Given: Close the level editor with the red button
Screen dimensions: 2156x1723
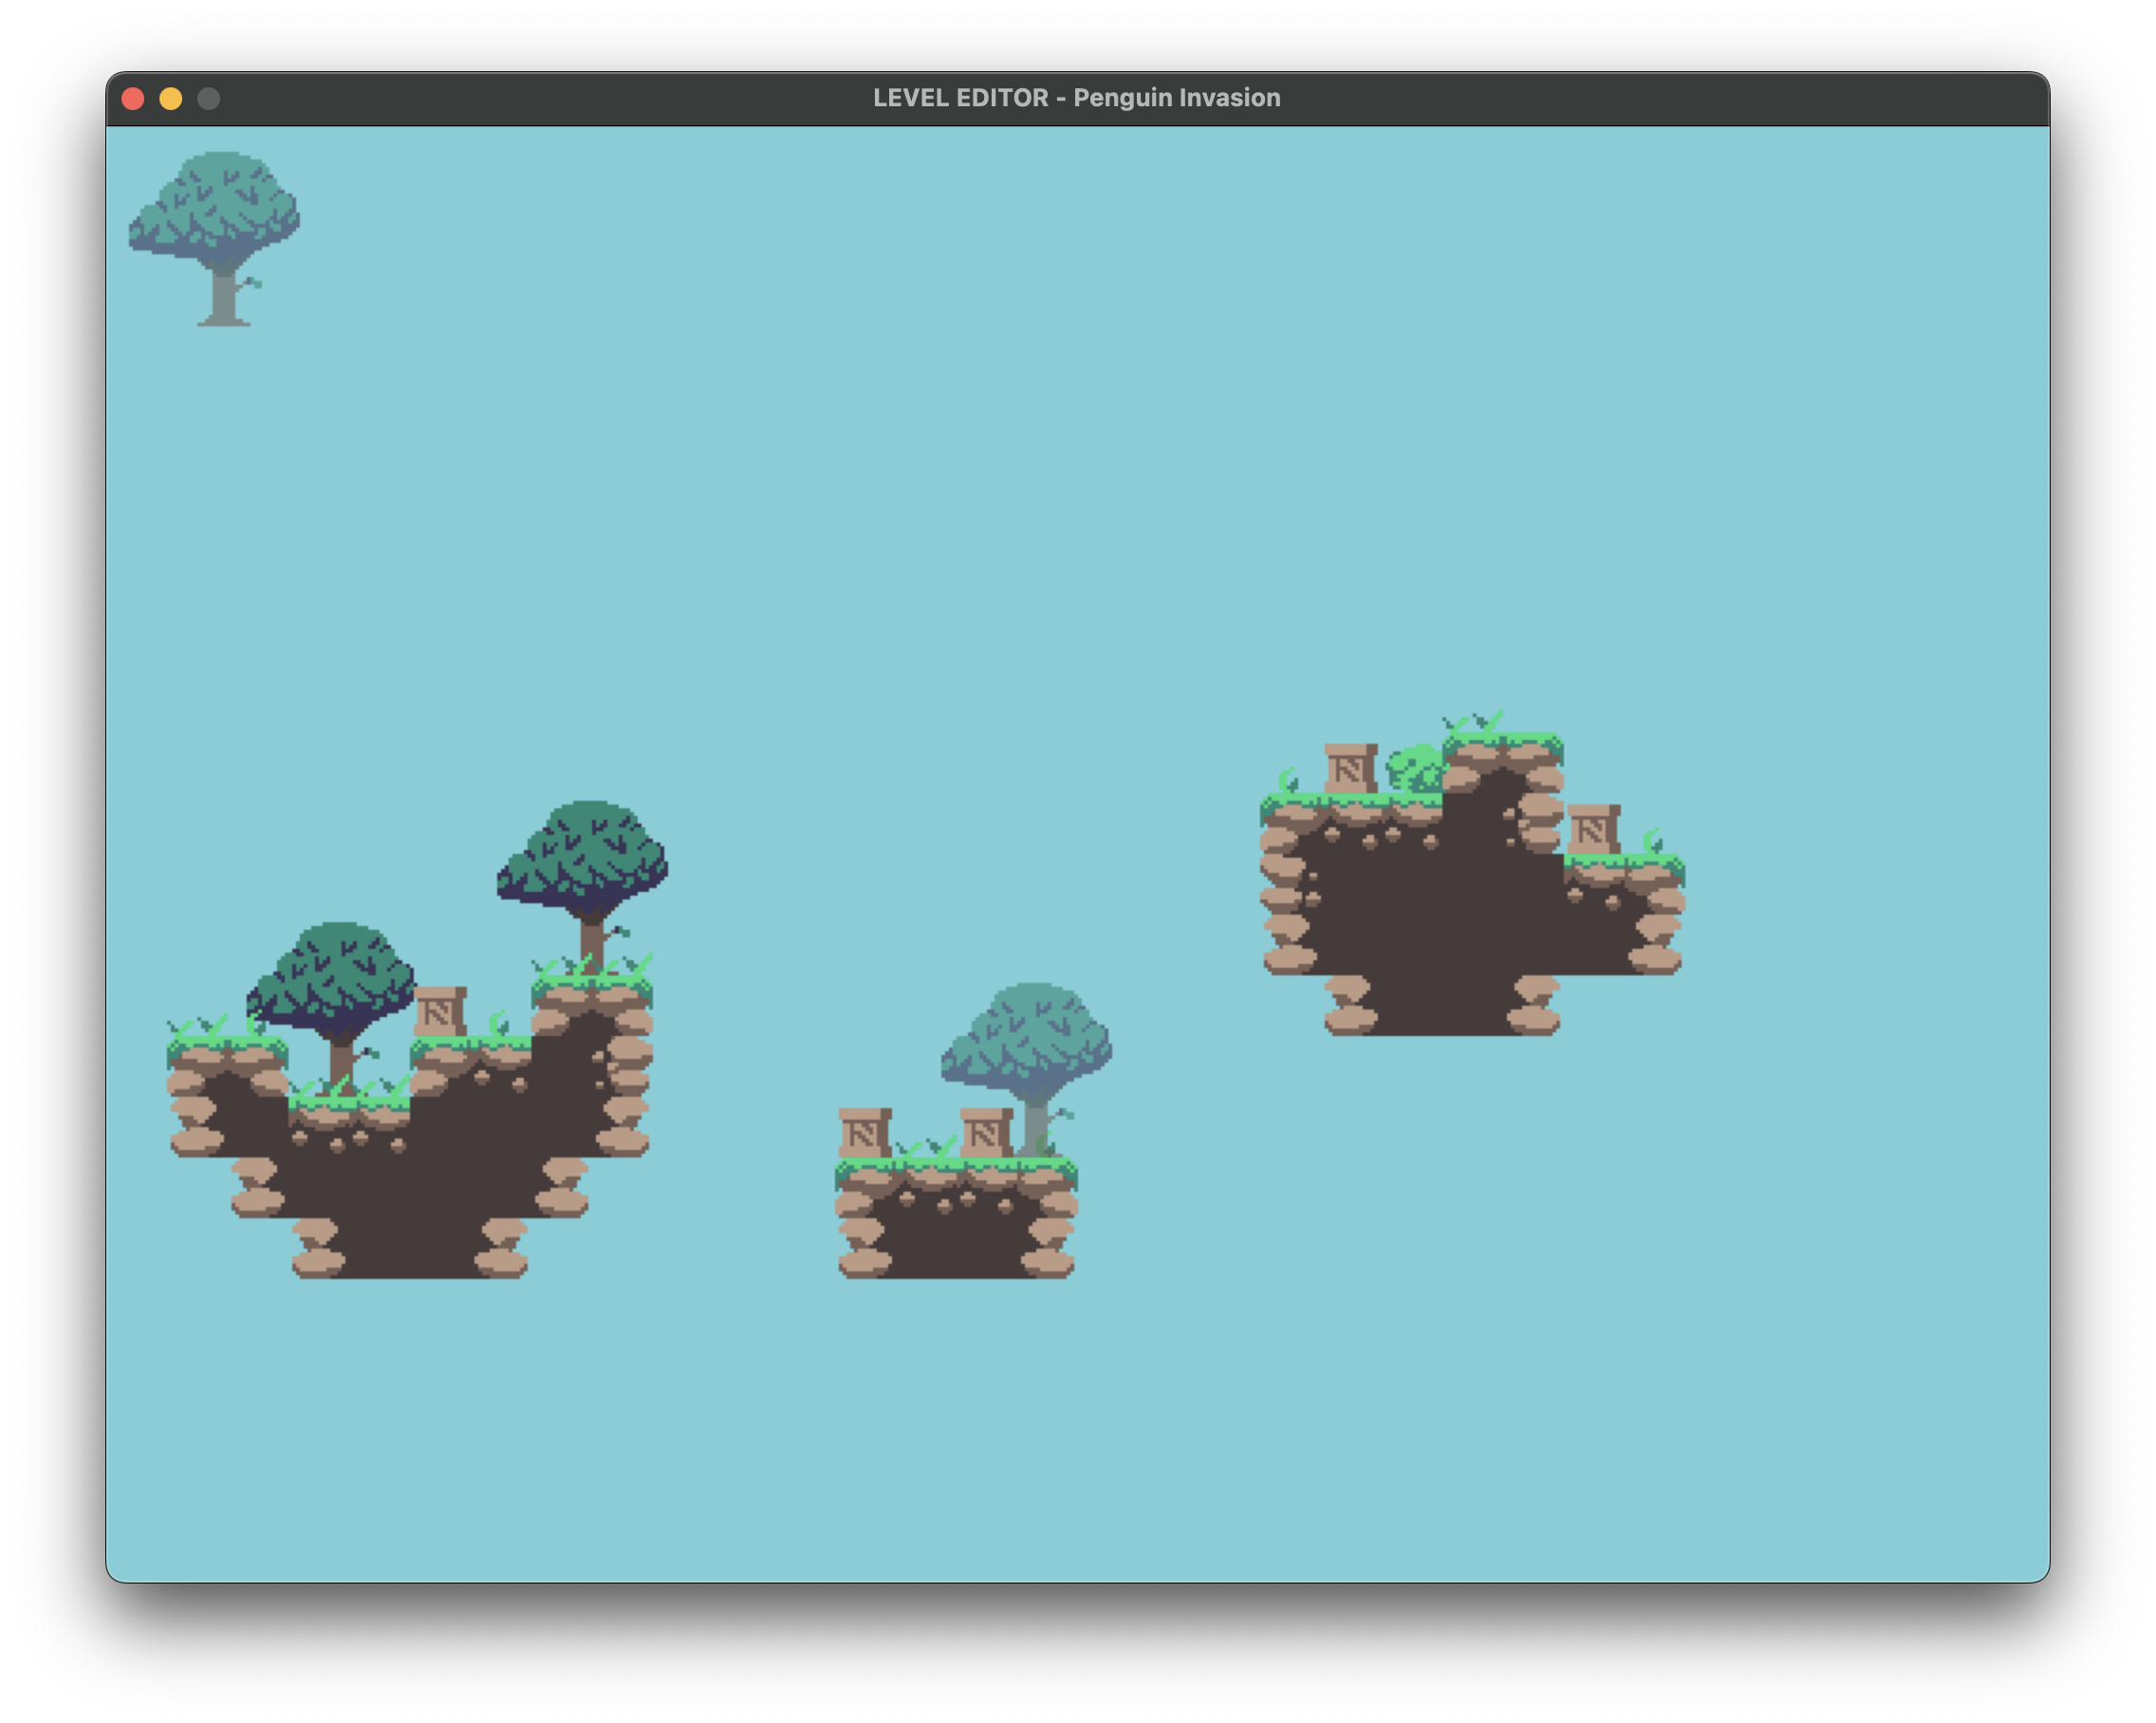Looking at the screenshot, I should (x=133, y=99).
